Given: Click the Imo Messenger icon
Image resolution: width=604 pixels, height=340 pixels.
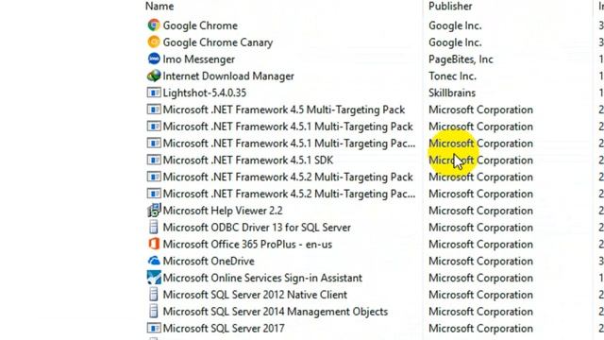Looking at the screenshot, I should pyautogui.click(x=154, y=59).
